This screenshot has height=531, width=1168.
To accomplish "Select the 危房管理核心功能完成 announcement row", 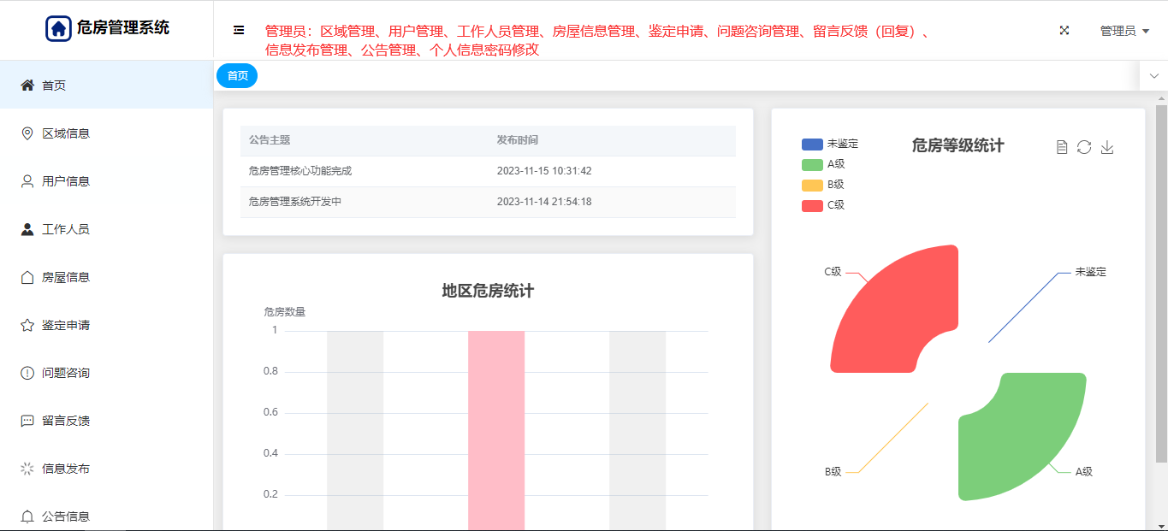I will click(488, 171).
